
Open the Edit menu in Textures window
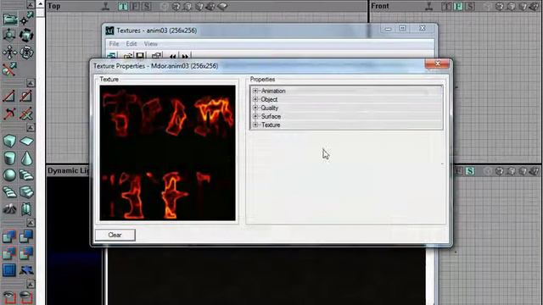(132, 44)
